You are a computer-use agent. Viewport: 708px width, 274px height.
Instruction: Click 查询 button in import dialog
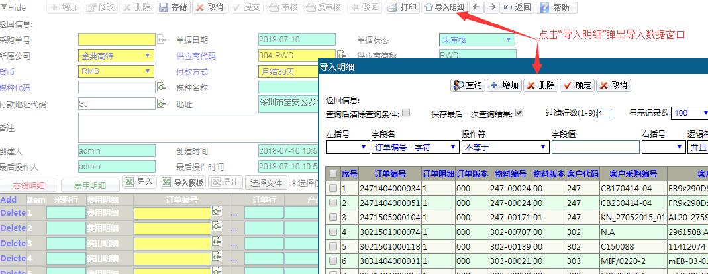point(468,85)
